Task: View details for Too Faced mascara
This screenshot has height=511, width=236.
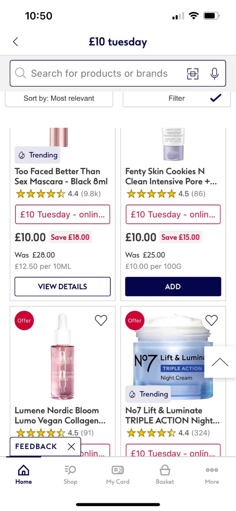Action: tap(62, 287)
